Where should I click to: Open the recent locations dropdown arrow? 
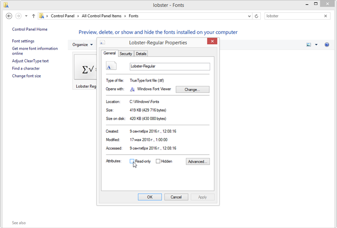(26, 16)
